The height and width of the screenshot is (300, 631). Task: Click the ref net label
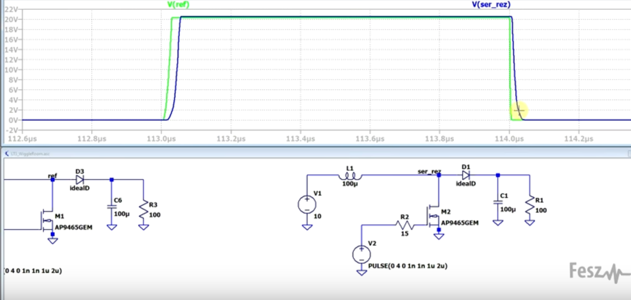point(52,176)
